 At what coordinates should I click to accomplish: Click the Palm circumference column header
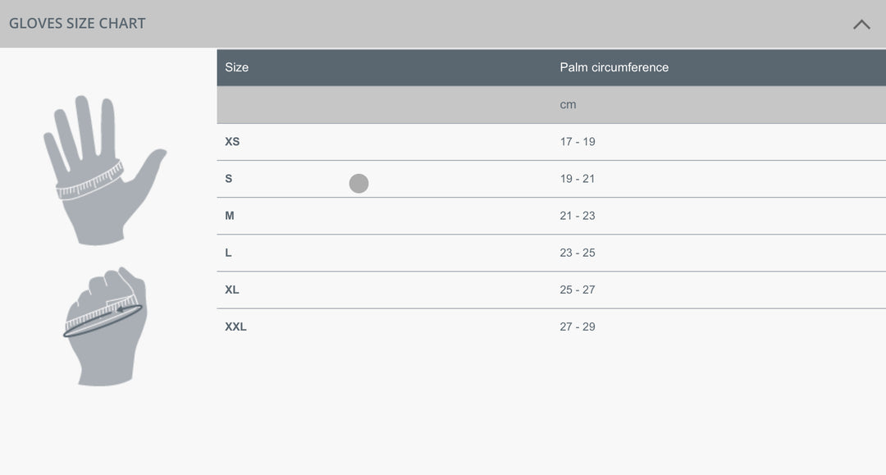click(614, 67)
